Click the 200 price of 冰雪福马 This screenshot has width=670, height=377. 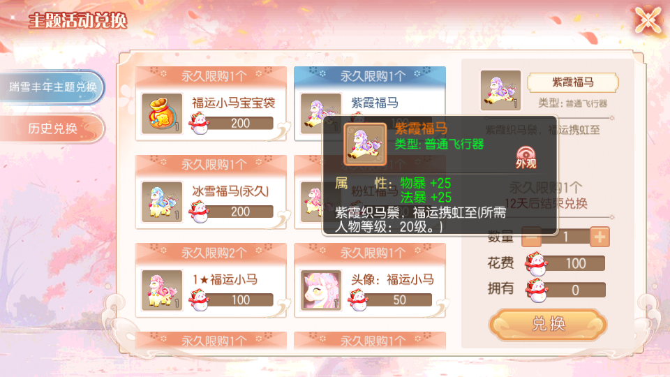240,212
